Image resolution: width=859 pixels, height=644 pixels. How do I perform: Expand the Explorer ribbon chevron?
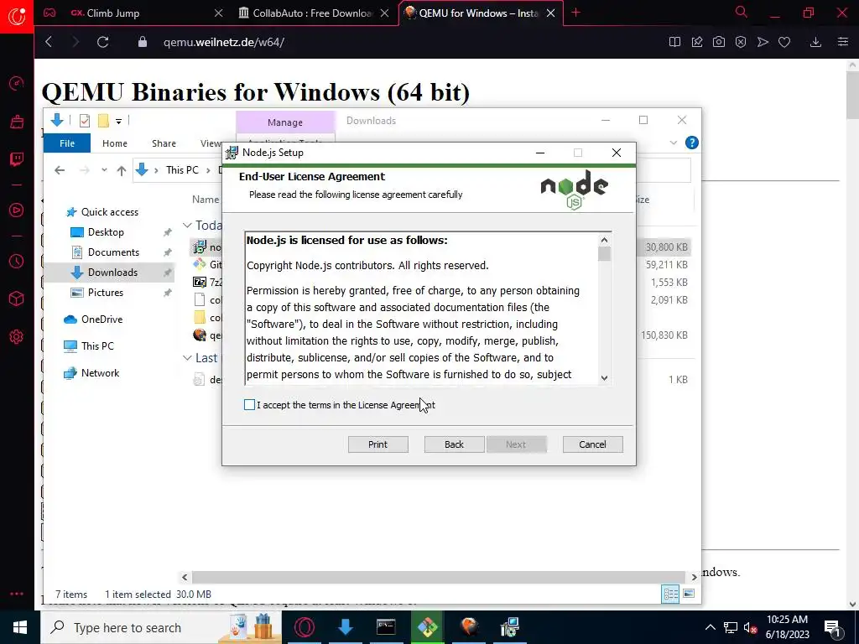[x=674, y=143]
